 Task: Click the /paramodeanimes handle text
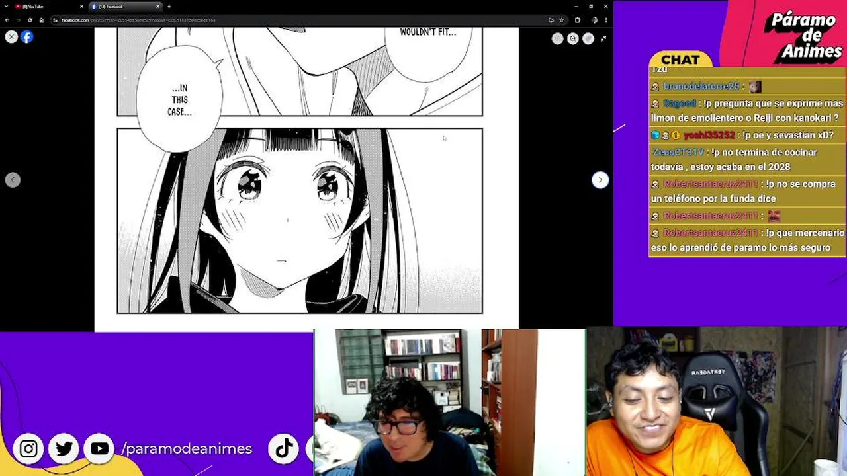pos(187,449)
